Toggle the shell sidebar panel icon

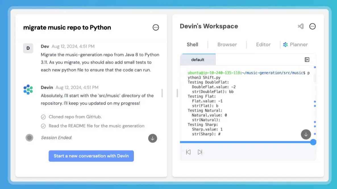click(307, 60)
